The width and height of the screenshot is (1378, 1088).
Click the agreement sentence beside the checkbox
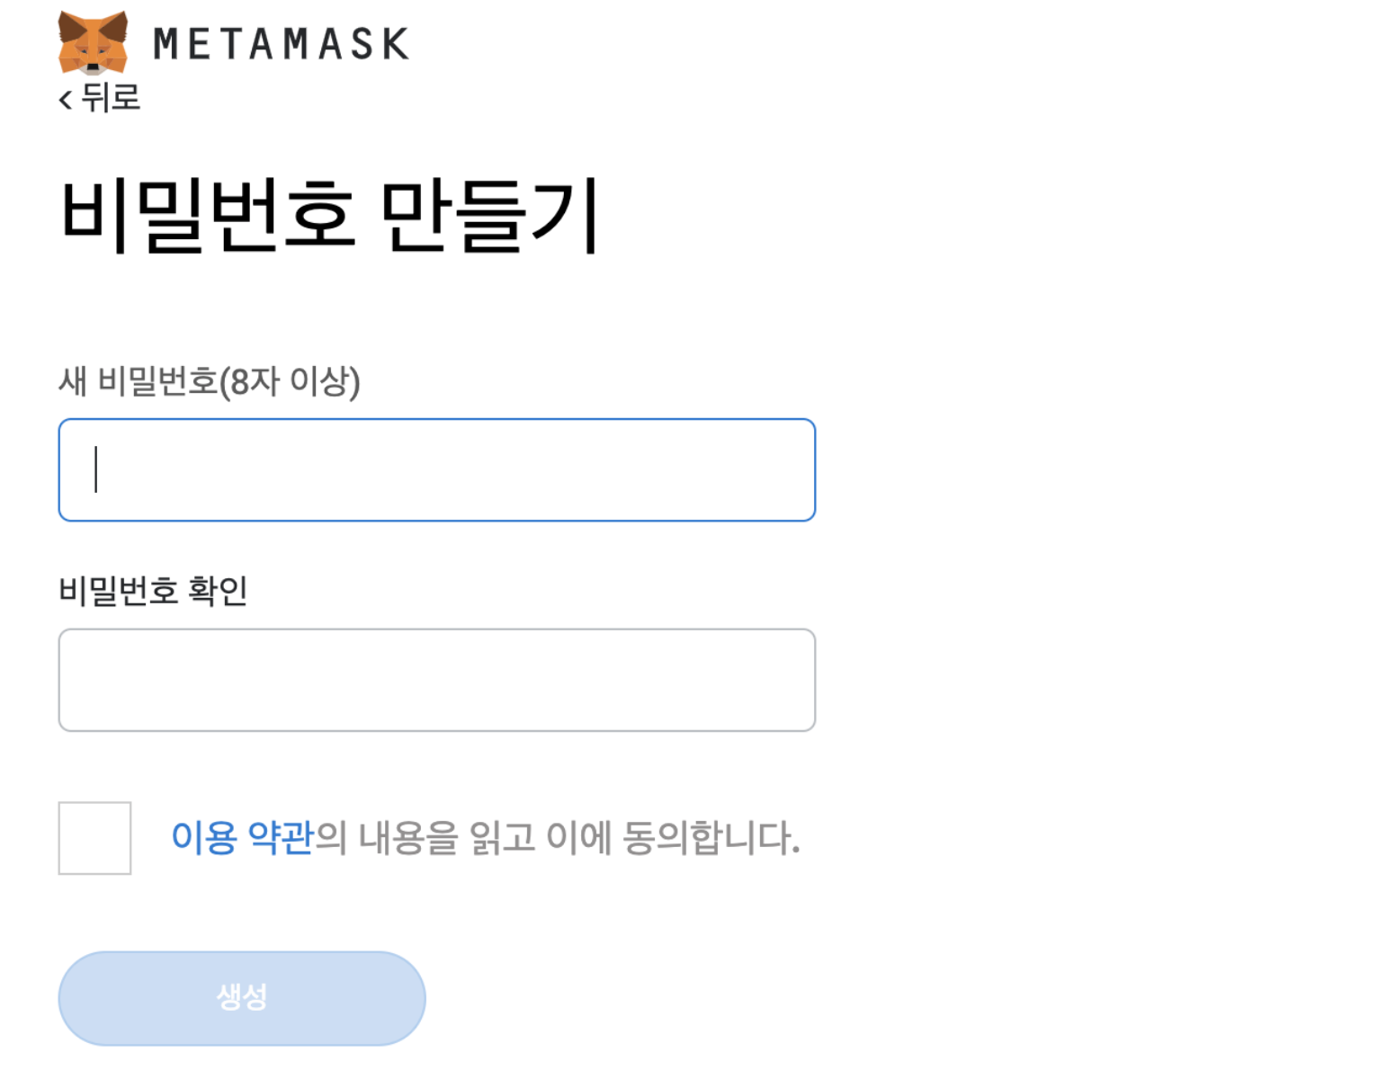(486, 837)
